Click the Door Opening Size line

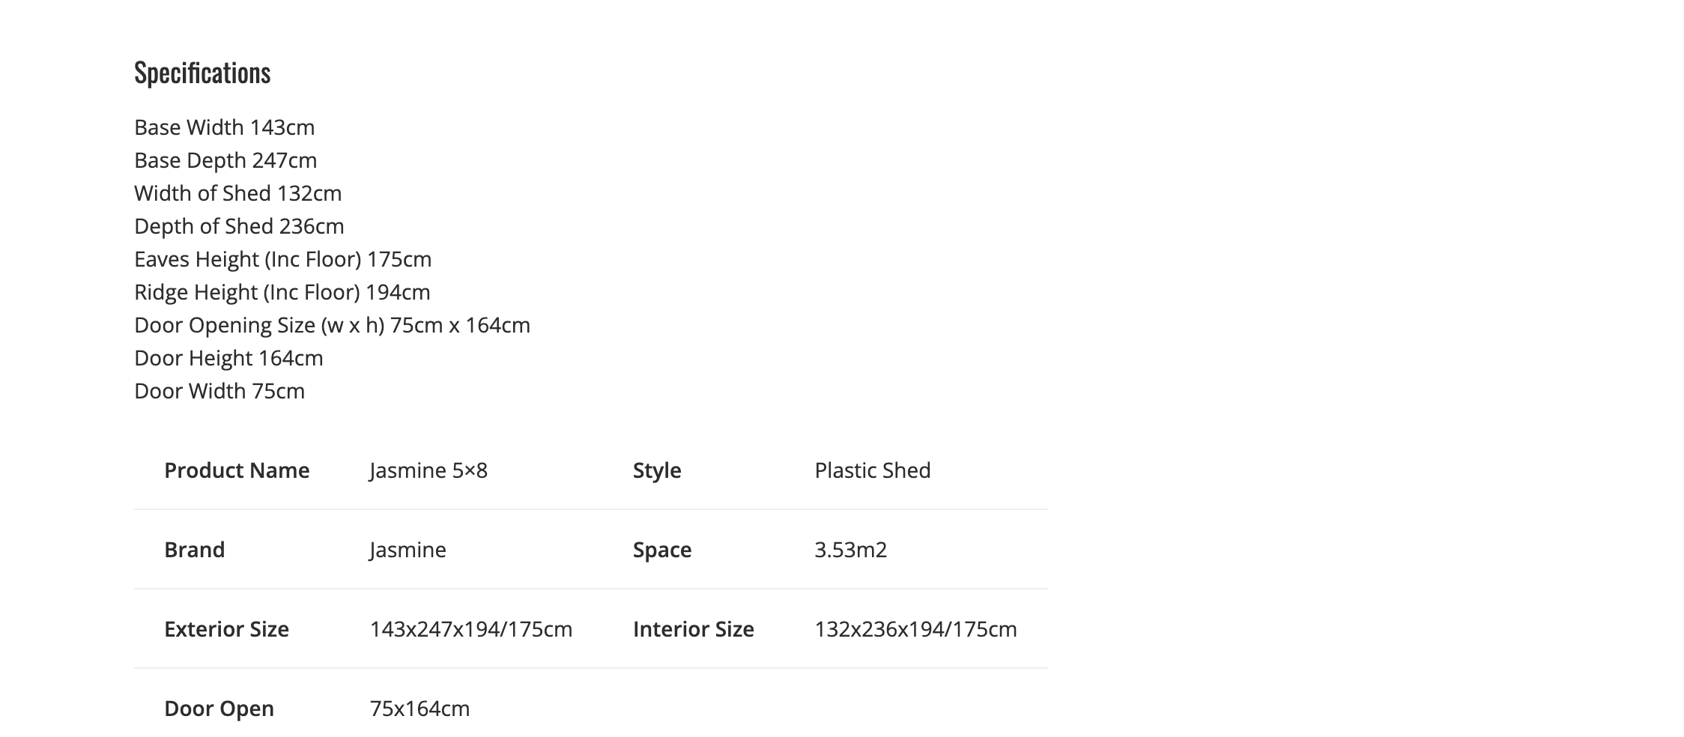coord(332,325)
